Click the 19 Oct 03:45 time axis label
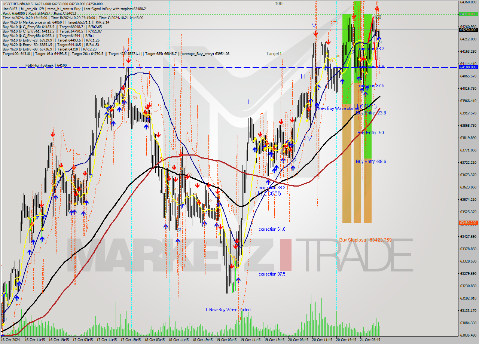This screenshot has height=344, width=479. point(226,340)
